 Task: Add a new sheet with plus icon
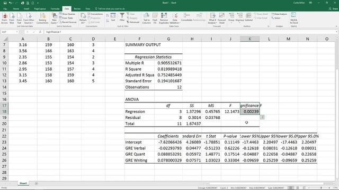click(37, 184)
